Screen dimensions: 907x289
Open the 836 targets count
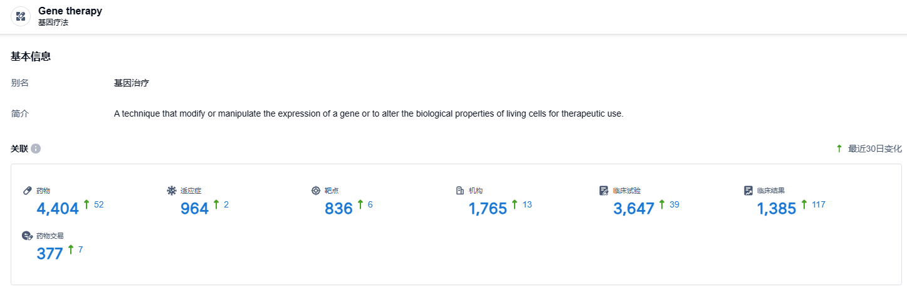coord(338,209)
